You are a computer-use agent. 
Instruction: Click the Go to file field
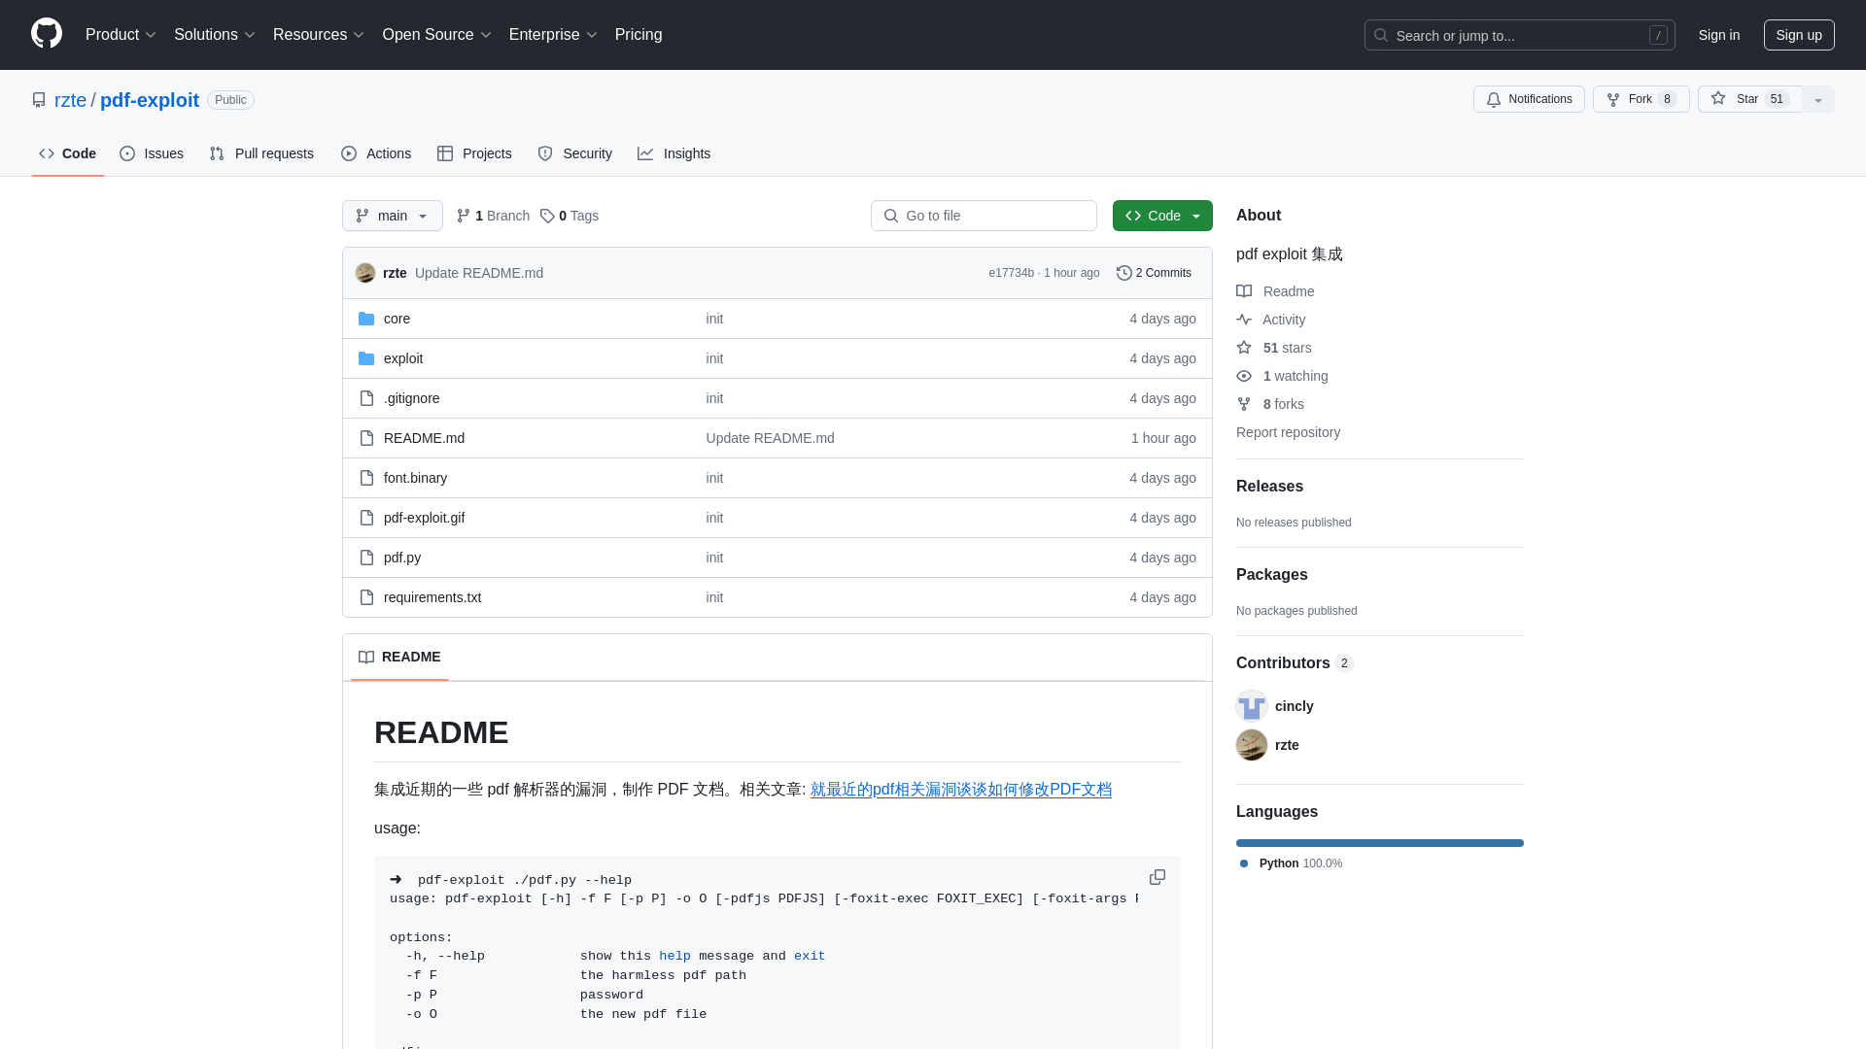984,216
